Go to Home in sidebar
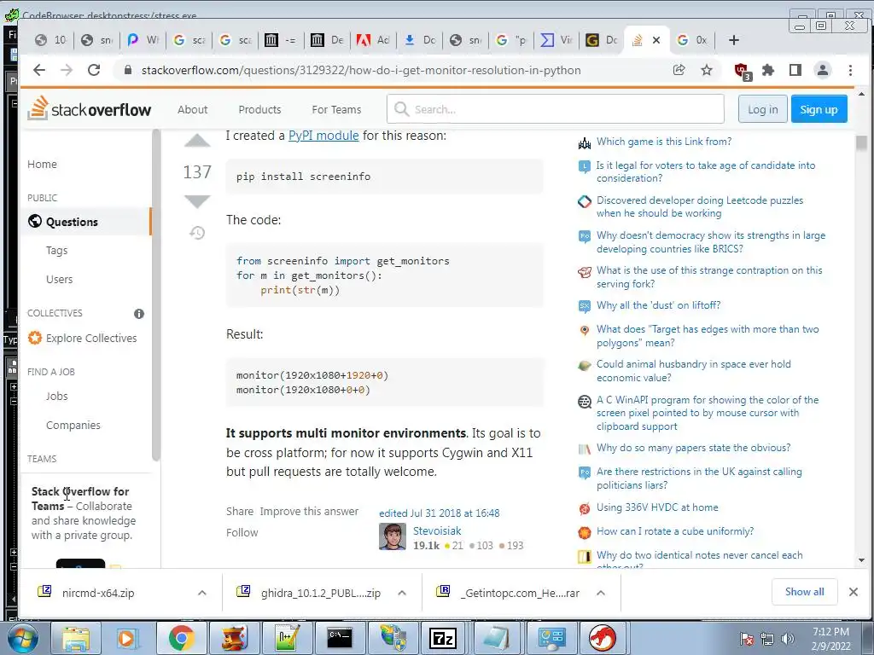This screenshot has width=874, height=655. tap(42, 165)
